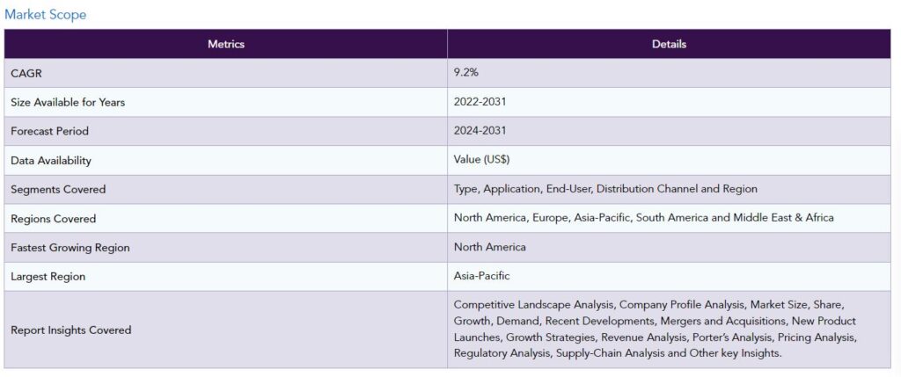Viewport: 901px width, 377px height.
Task: Click the Market Scope heading
Action: [x=46, y=14]
